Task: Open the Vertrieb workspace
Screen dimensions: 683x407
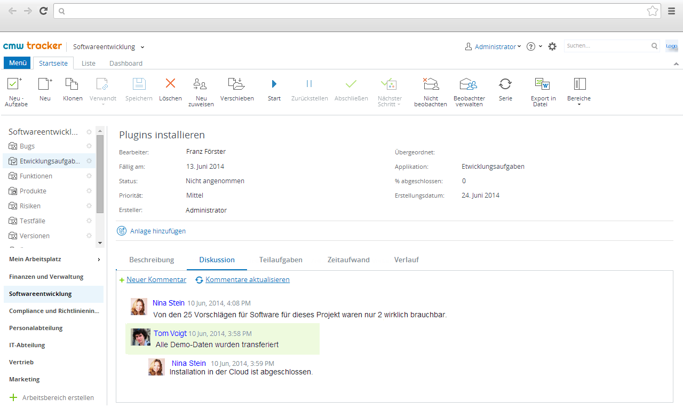Action: [21, 362]
